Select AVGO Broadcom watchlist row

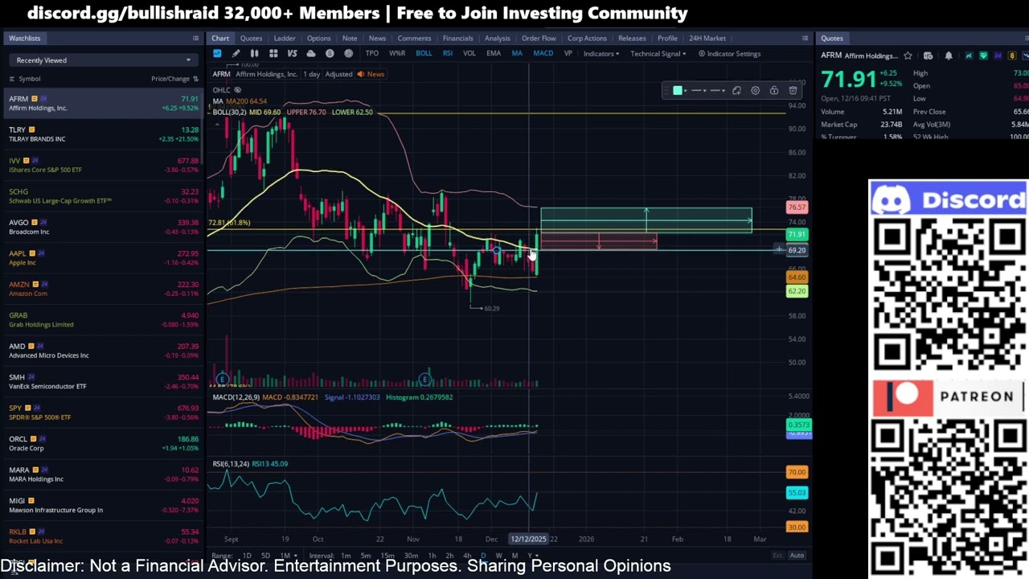[x=103, y=227]
